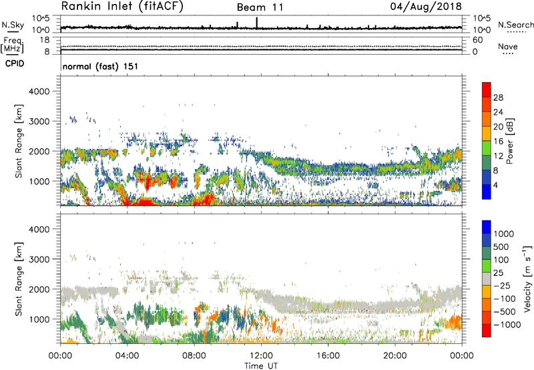The width and height of the screenshot is (534, 370).
Task: Click the power panel 'Slant Range [km]' label
Action: pyautogui.click(x=19, y=141)
